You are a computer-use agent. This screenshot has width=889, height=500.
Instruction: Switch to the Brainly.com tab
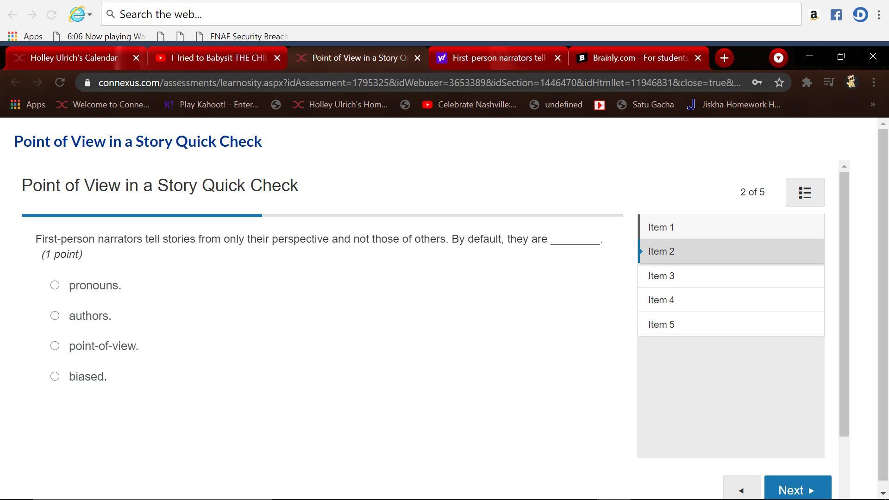pos(639,58)
